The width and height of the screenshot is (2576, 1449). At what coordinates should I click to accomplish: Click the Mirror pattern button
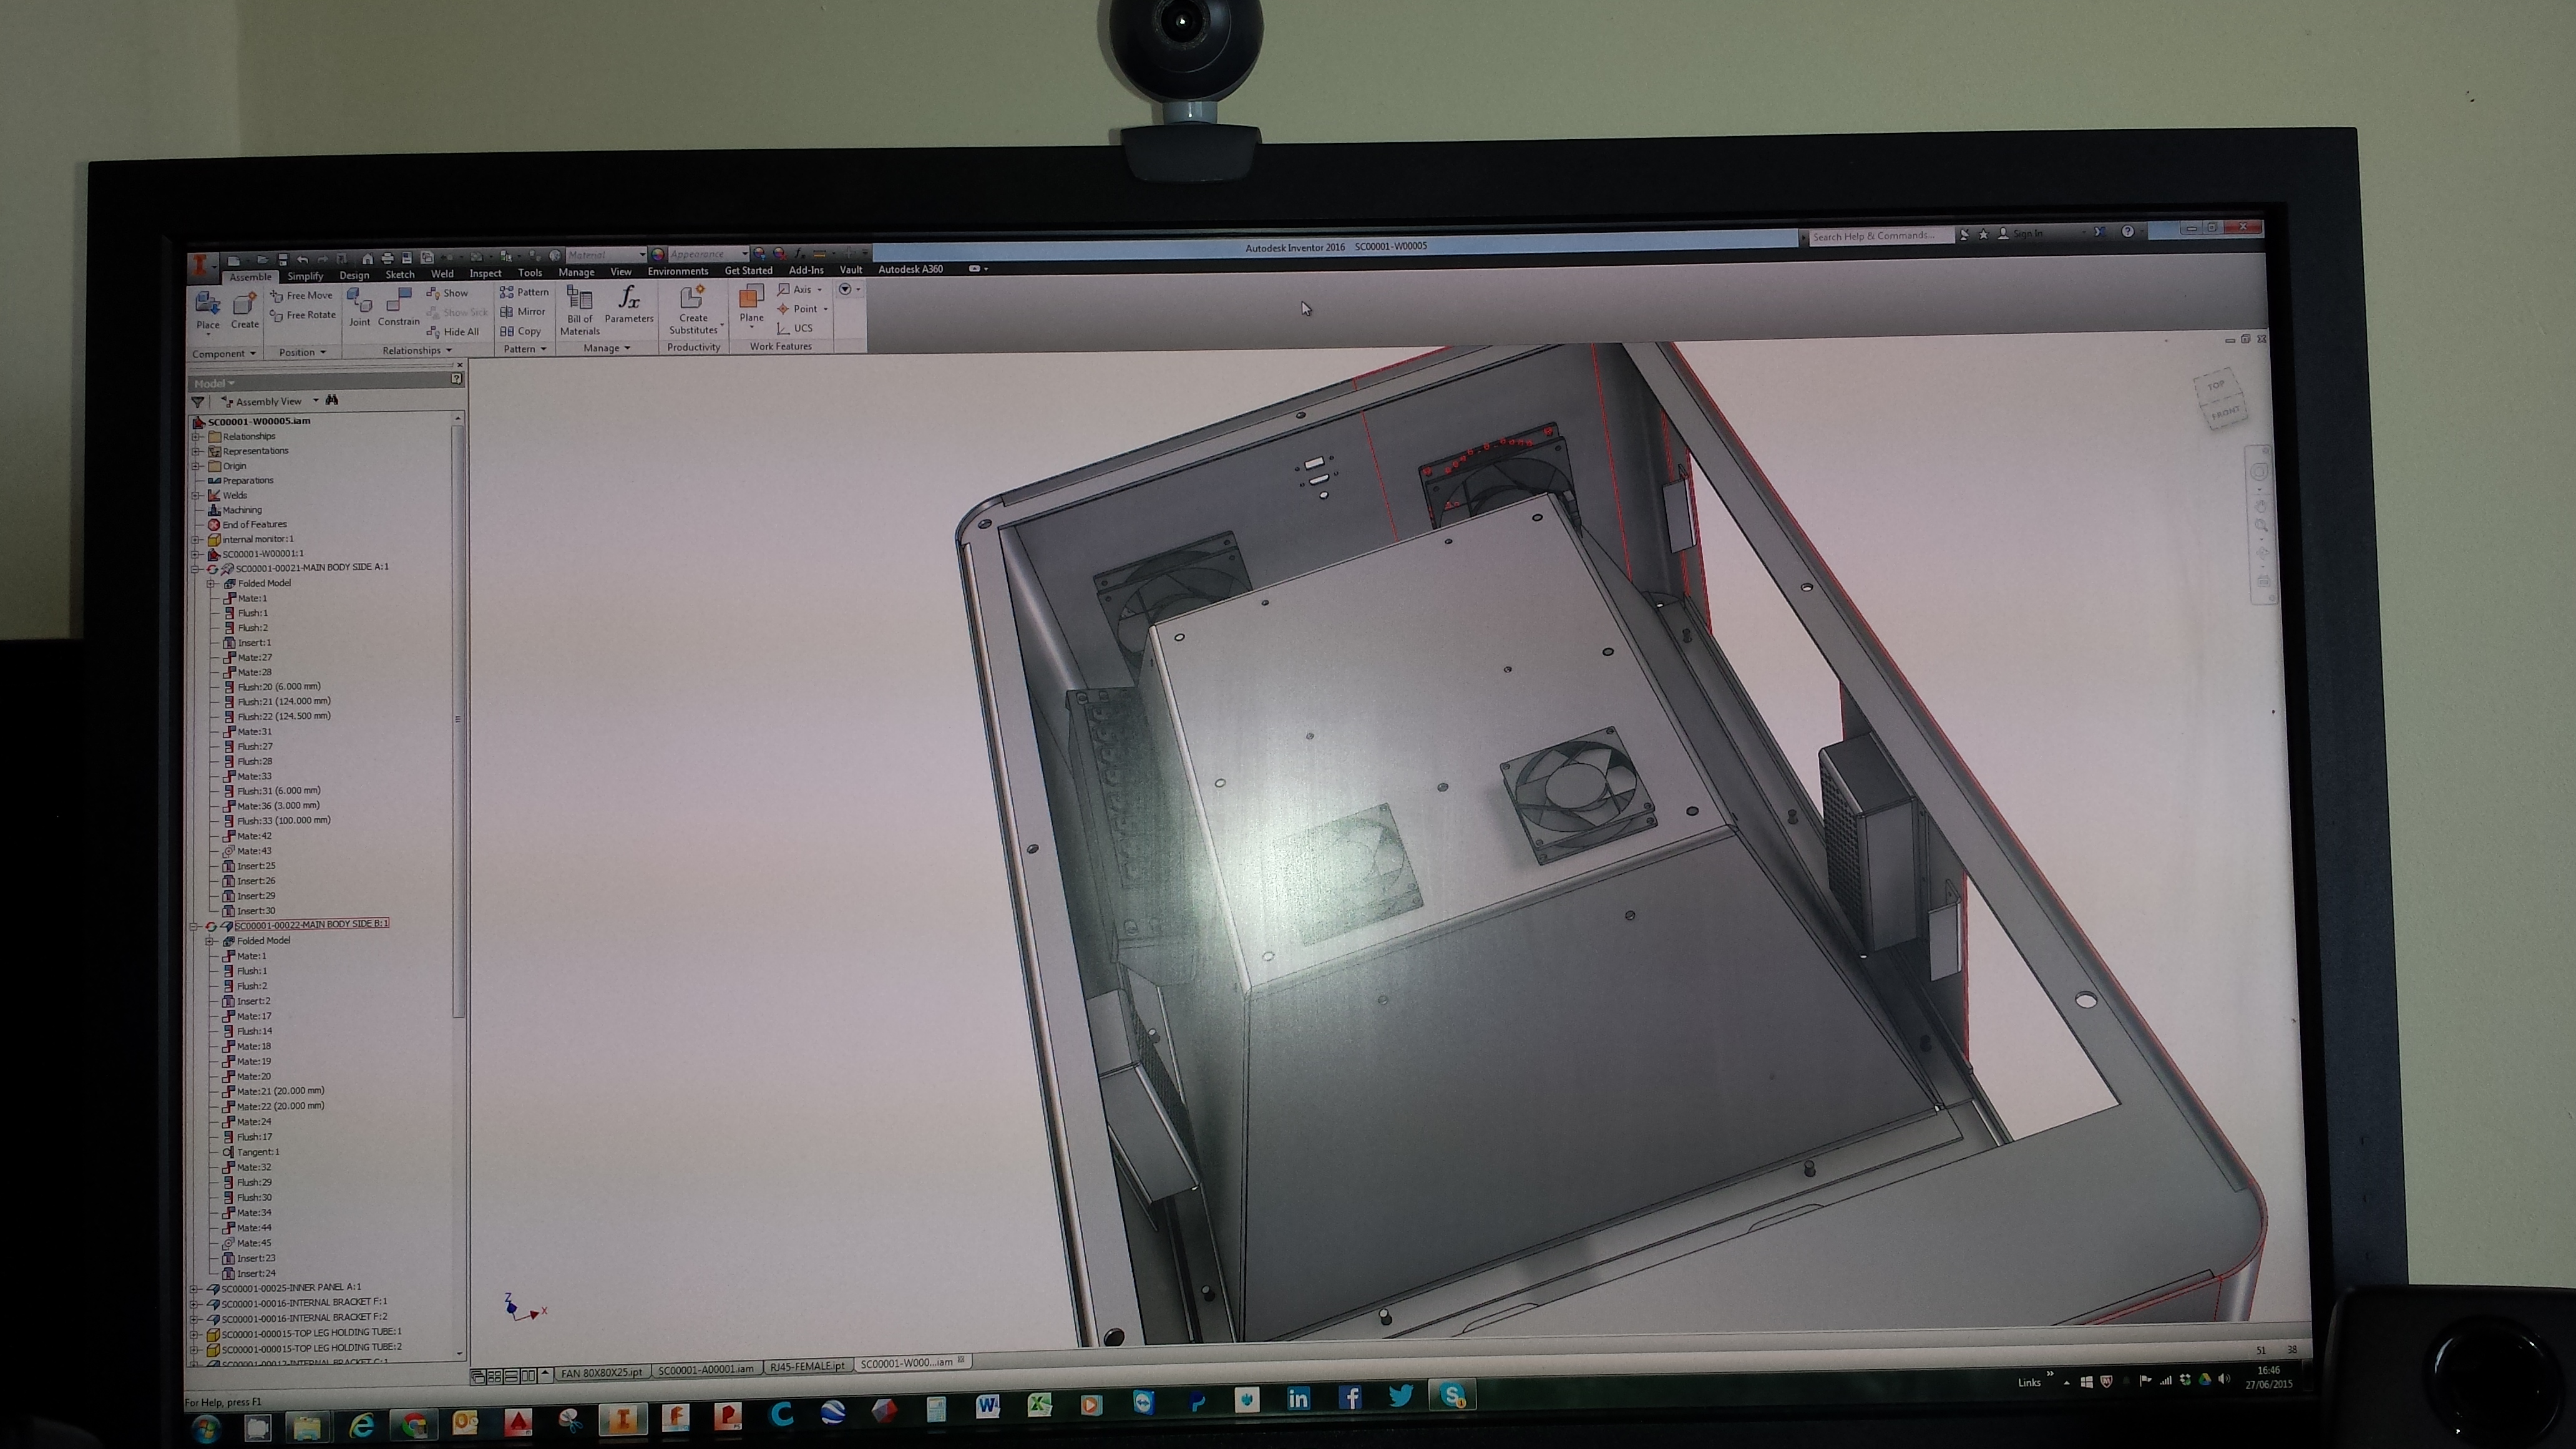tap(523, 312)
